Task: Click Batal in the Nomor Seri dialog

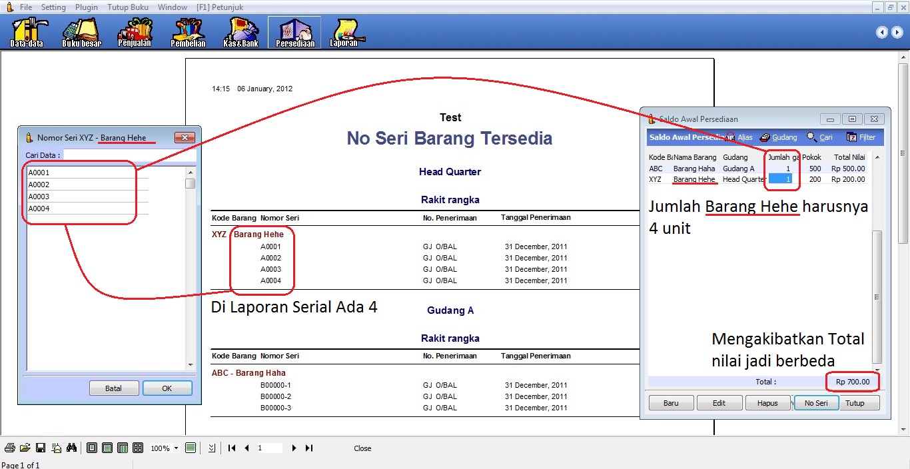Action: pos(114,388)
